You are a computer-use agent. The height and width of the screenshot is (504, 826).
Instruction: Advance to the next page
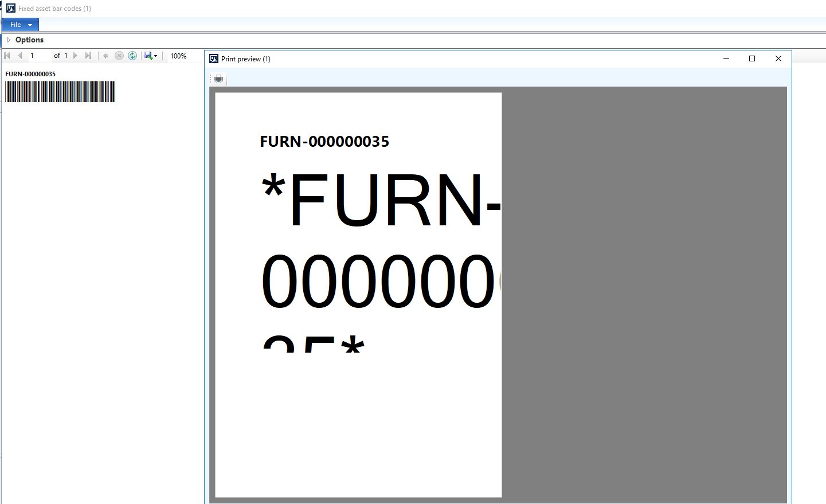[75, 56]
